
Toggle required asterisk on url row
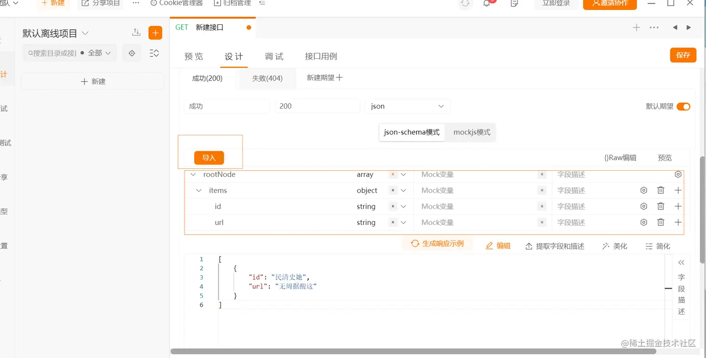[393, 222]
